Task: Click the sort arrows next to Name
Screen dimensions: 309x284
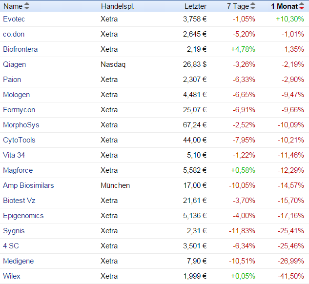Action: [27, 6]
